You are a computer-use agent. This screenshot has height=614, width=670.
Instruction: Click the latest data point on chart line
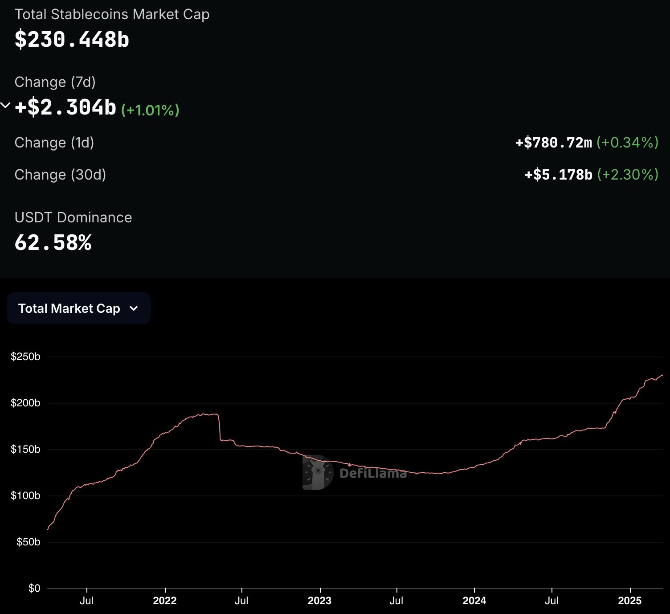662,375
